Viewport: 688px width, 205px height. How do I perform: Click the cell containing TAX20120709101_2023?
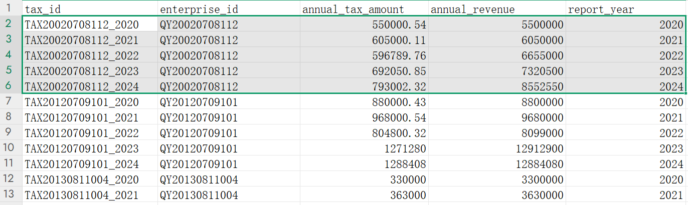(89, 148)
